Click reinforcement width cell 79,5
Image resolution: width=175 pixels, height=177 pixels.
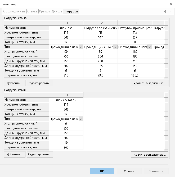click(x=100, y=75)
